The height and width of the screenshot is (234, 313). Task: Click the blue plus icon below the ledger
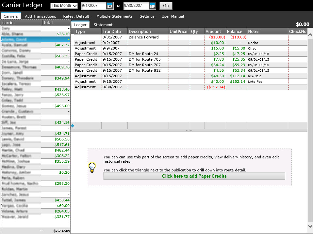[72, 126]
